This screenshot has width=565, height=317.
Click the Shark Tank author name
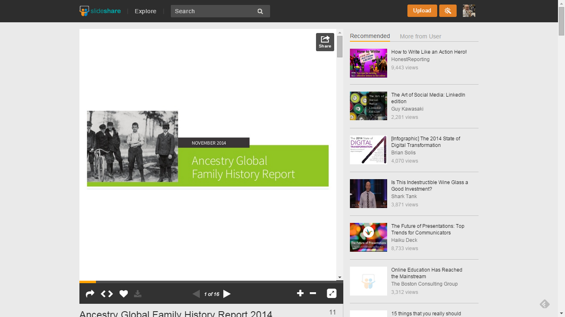coord(404,196)
